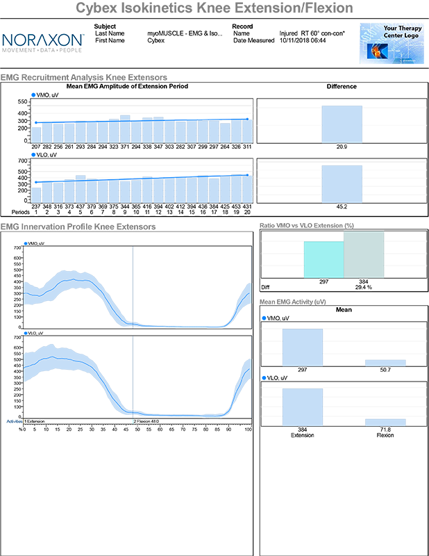The image size is (429, 556).
Task: Click the 71.8 VLO flexion value
Action: pyautogui.click(x=385, y=430)
